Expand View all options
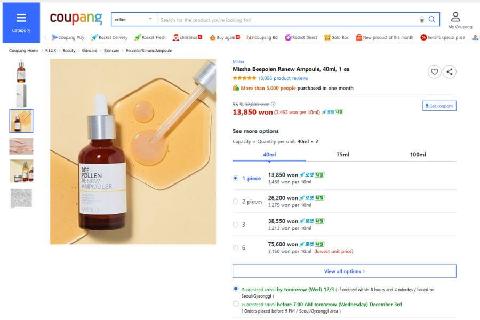This screenshot has width=480, height=320. coord(344,271)
